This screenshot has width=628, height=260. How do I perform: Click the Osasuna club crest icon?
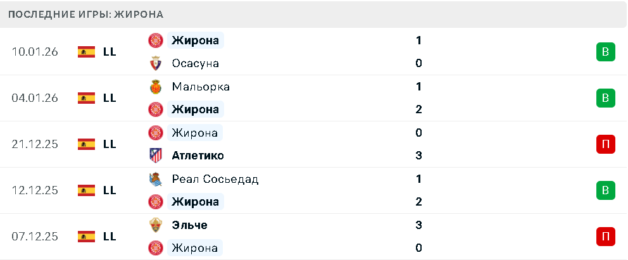point(156,63)
